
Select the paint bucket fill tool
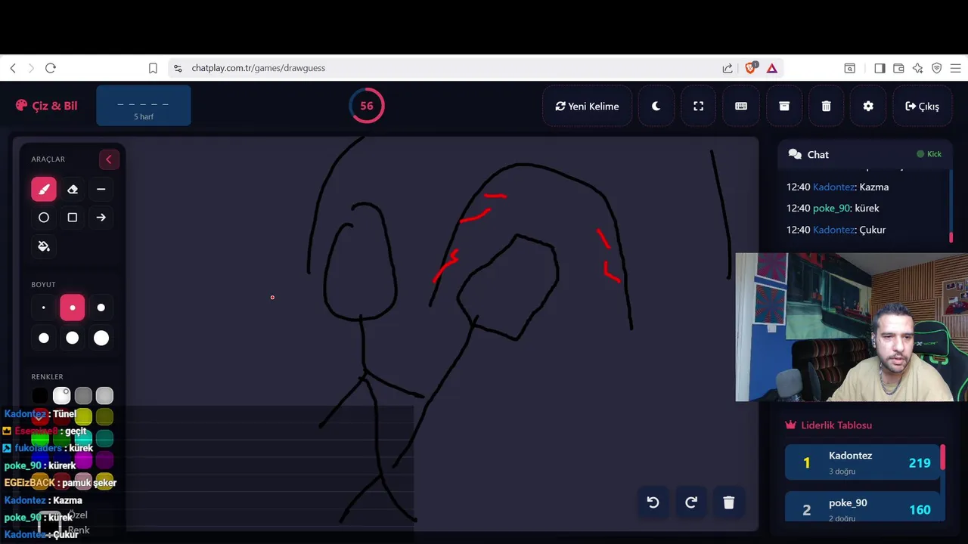coord(44,246)
